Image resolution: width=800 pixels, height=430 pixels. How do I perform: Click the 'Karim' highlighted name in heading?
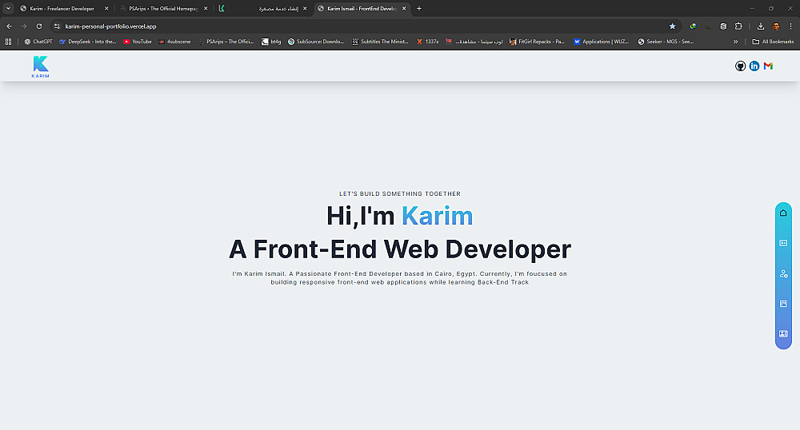pos(438,216)
